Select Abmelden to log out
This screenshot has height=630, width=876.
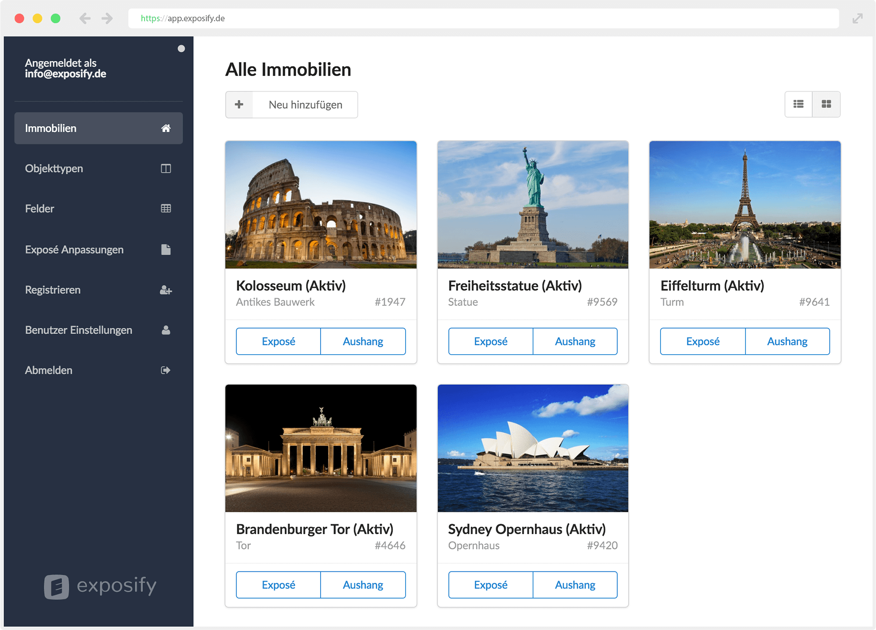[x=99, y=370]
